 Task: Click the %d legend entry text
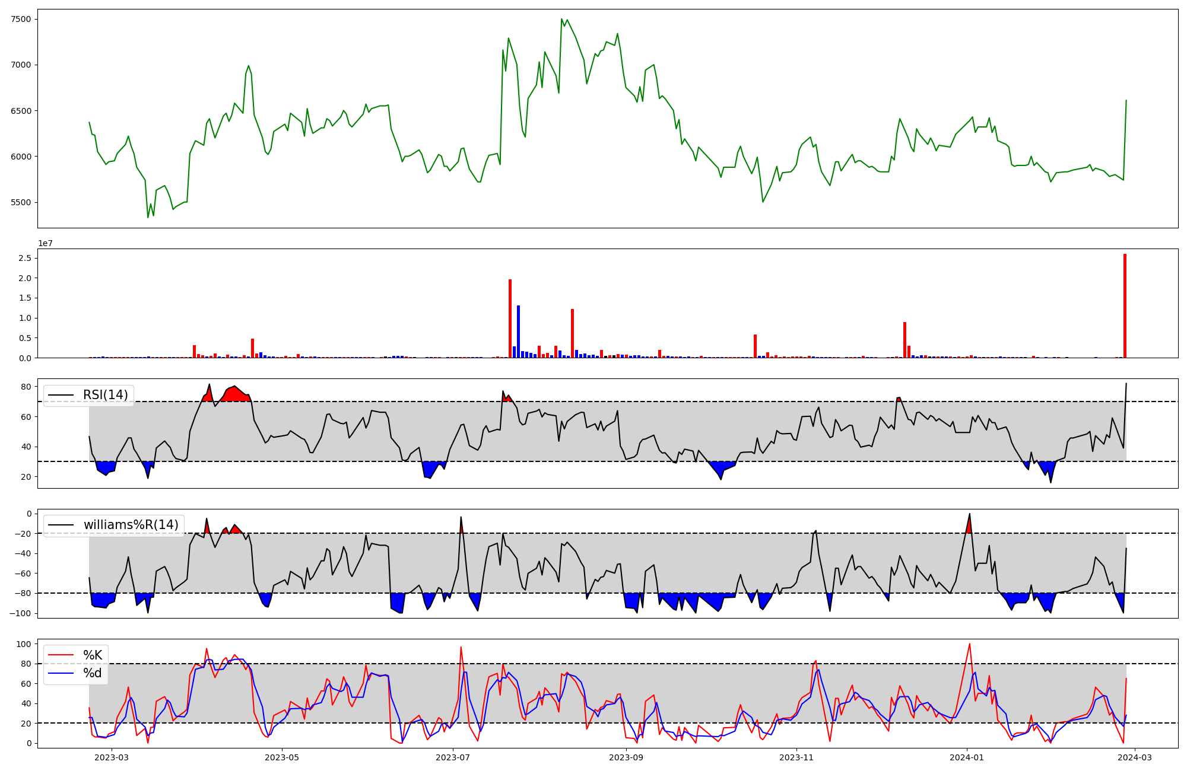(93, 673)
